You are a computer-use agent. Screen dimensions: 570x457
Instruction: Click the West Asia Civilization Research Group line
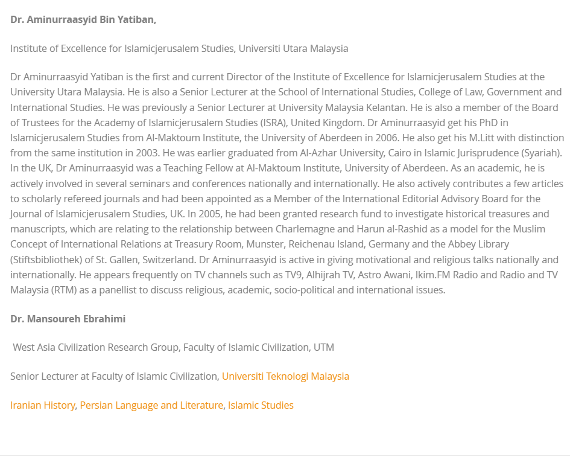click(x=173, y=347)
